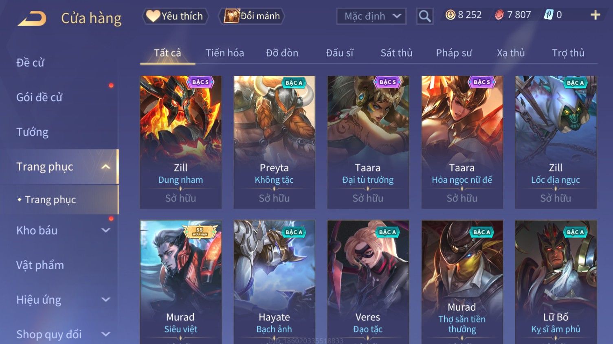This screenshot has height=344, width=613.
Task: Select the Preyta Không tặc skin card
Action: (275, 142)
